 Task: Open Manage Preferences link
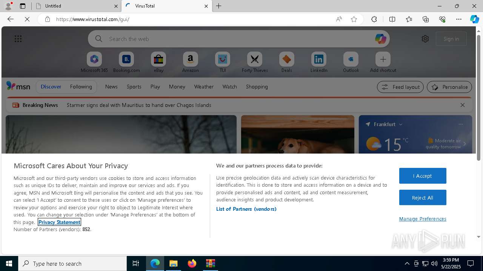[x=423, y=219]
